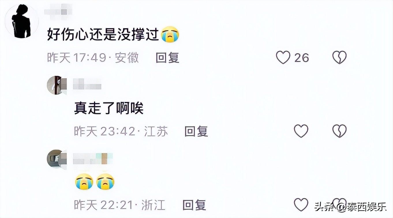The height and width of the screenshot is (218, 393).
Task: Reply to the 江苏 comment at 23:42
Action: coord(196,131)
